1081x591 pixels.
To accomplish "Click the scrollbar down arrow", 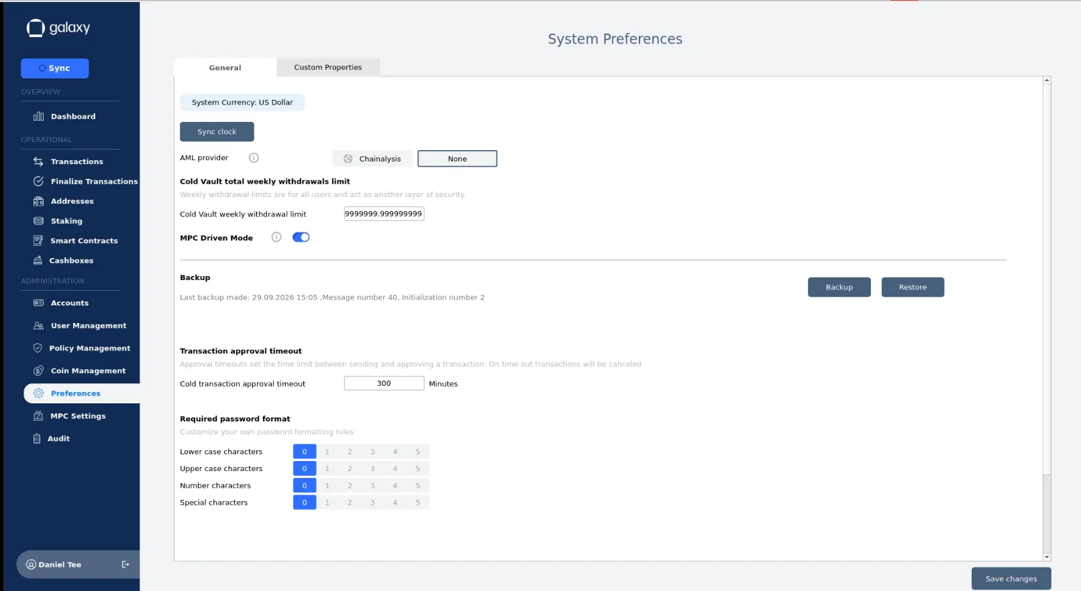I will click(x=1047, y=557).
